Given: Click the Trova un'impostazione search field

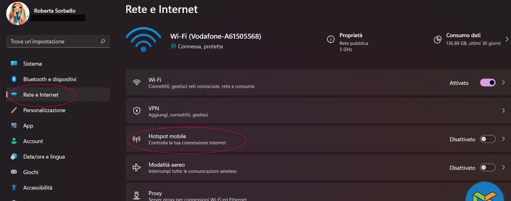Looking at the screenshot, I should [54, 41].
